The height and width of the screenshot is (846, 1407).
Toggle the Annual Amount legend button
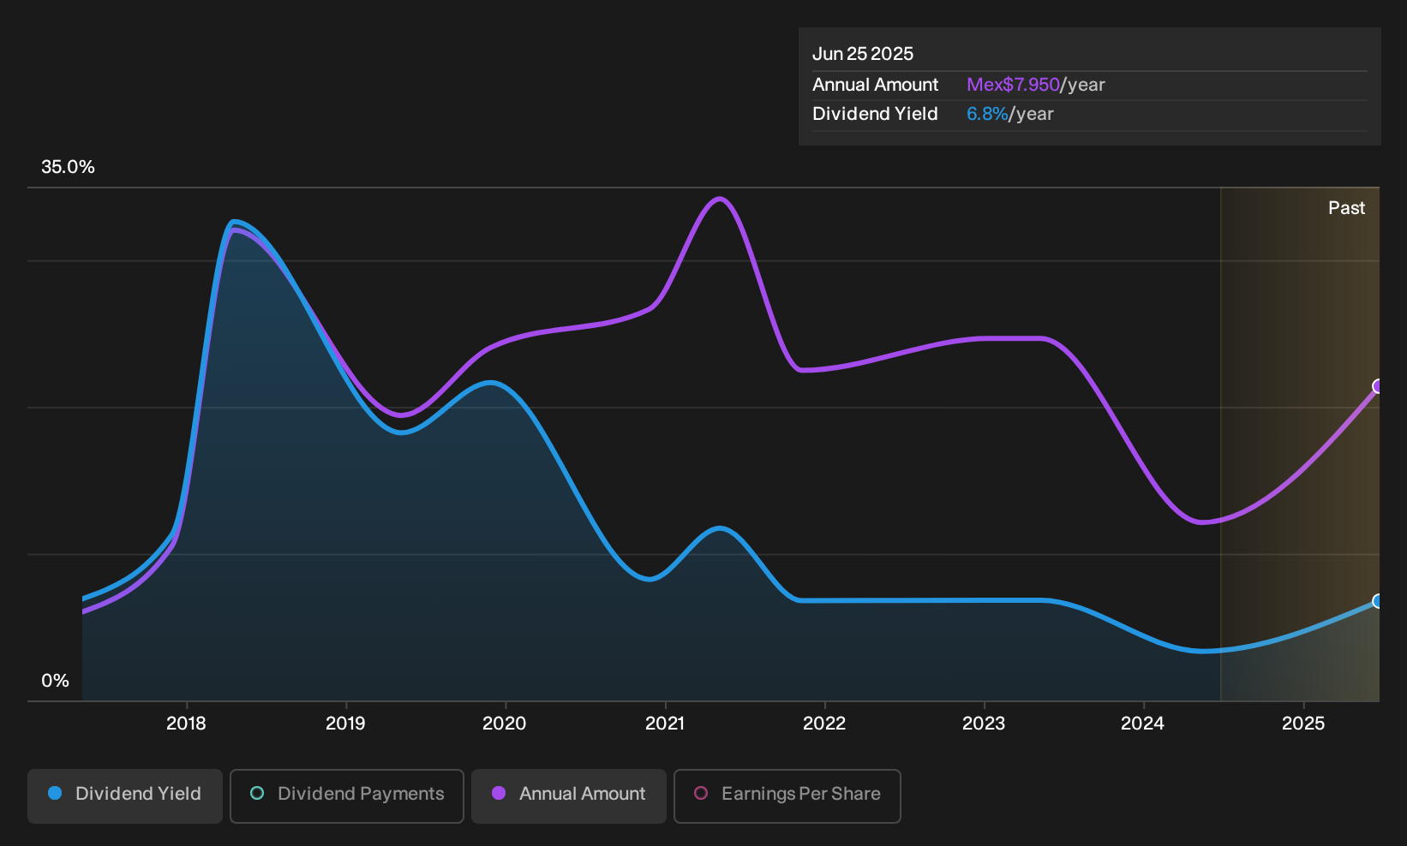pyautogui.click(x=569, y=795)
